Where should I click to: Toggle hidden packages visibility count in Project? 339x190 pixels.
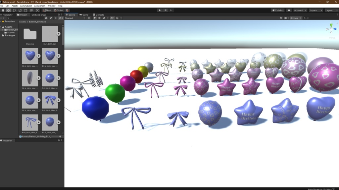point(61,18)
